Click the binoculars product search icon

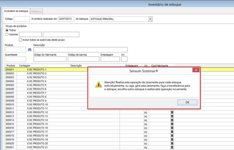coord(30,50)
